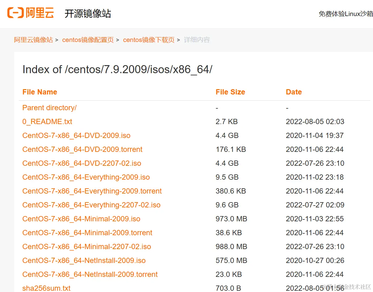Click the 380.6 KB size value
The image size is (373, 292).
click(231, 191)
